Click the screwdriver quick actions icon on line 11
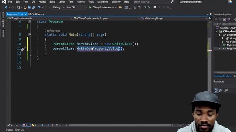Viewport: 236px width, 132px height. click(x=23, y=49)
